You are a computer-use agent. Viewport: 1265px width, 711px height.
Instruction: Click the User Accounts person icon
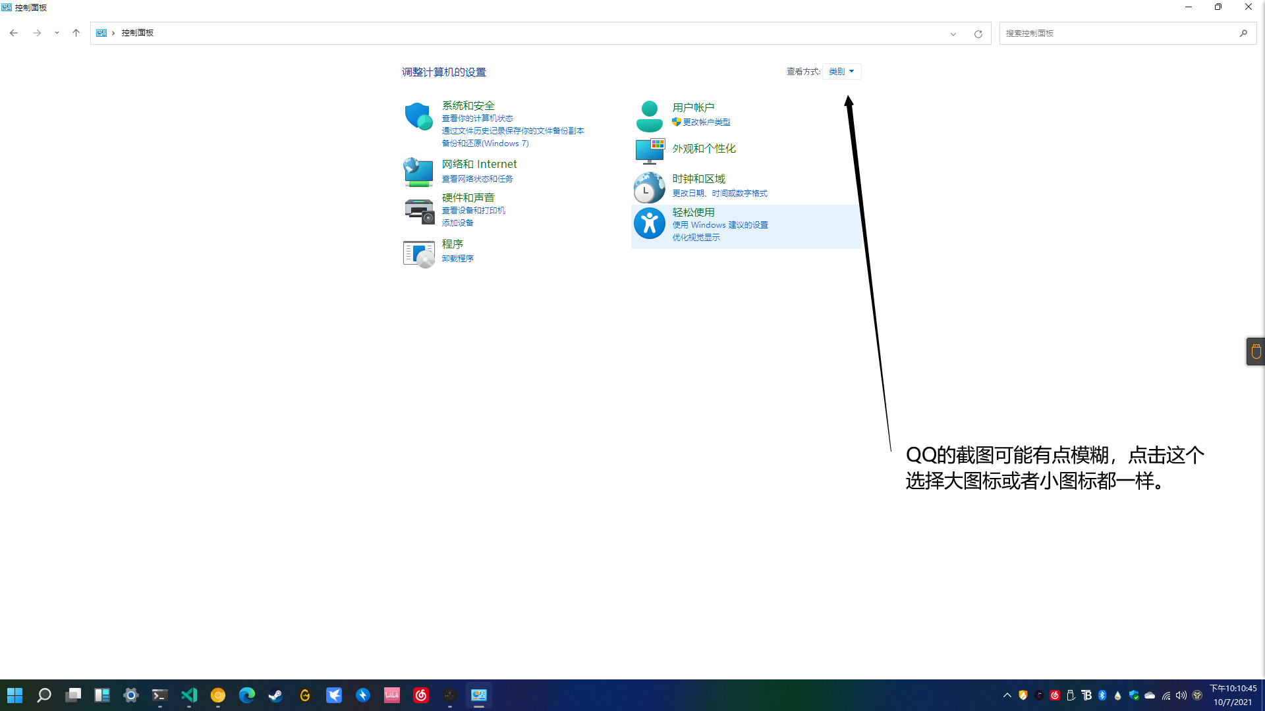649,117
